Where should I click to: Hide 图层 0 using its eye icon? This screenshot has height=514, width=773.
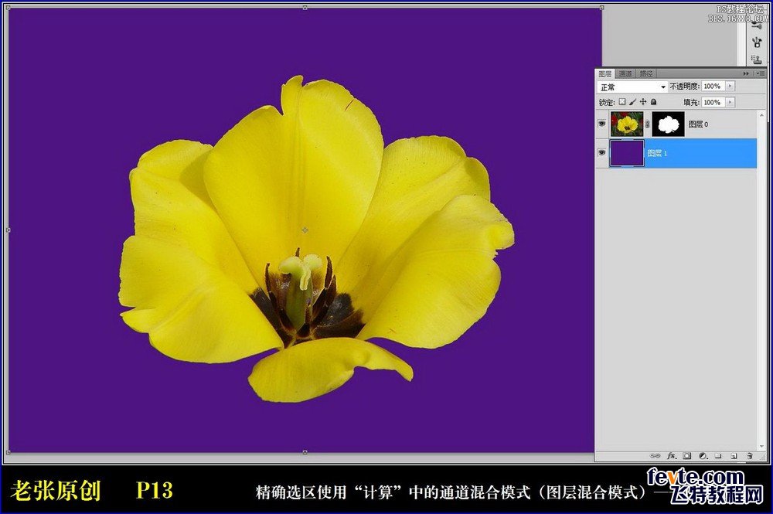pos(601,124)
